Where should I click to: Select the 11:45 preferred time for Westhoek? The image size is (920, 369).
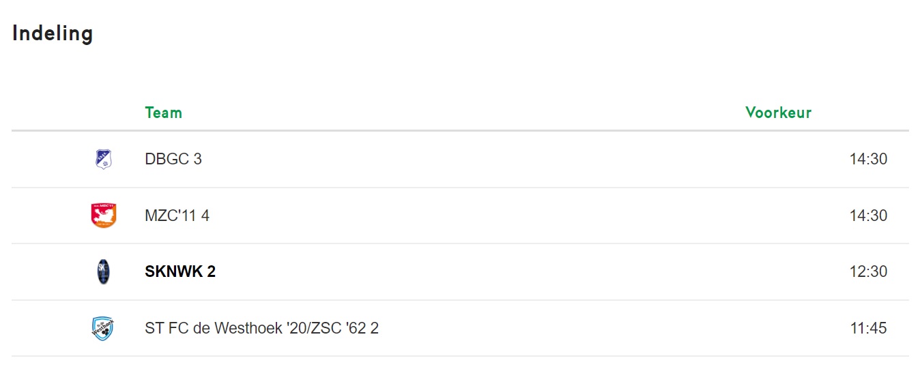(868, 328)
